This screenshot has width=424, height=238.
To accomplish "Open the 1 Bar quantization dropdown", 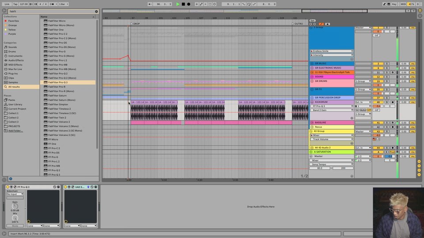I will pos(64,4).
